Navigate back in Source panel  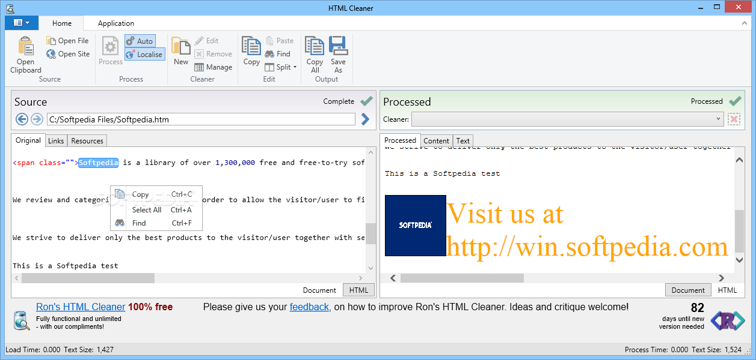(22, 119)
